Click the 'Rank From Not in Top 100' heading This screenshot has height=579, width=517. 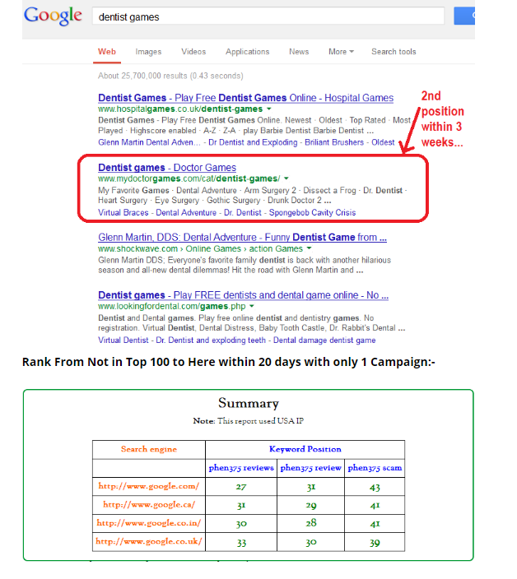228,362
